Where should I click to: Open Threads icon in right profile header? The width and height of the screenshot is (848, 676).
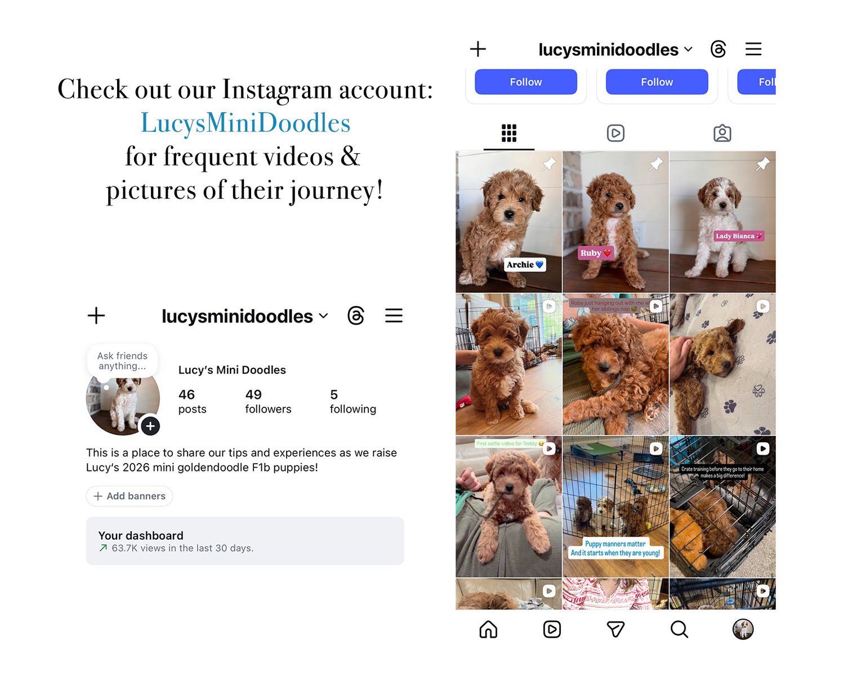718,49
